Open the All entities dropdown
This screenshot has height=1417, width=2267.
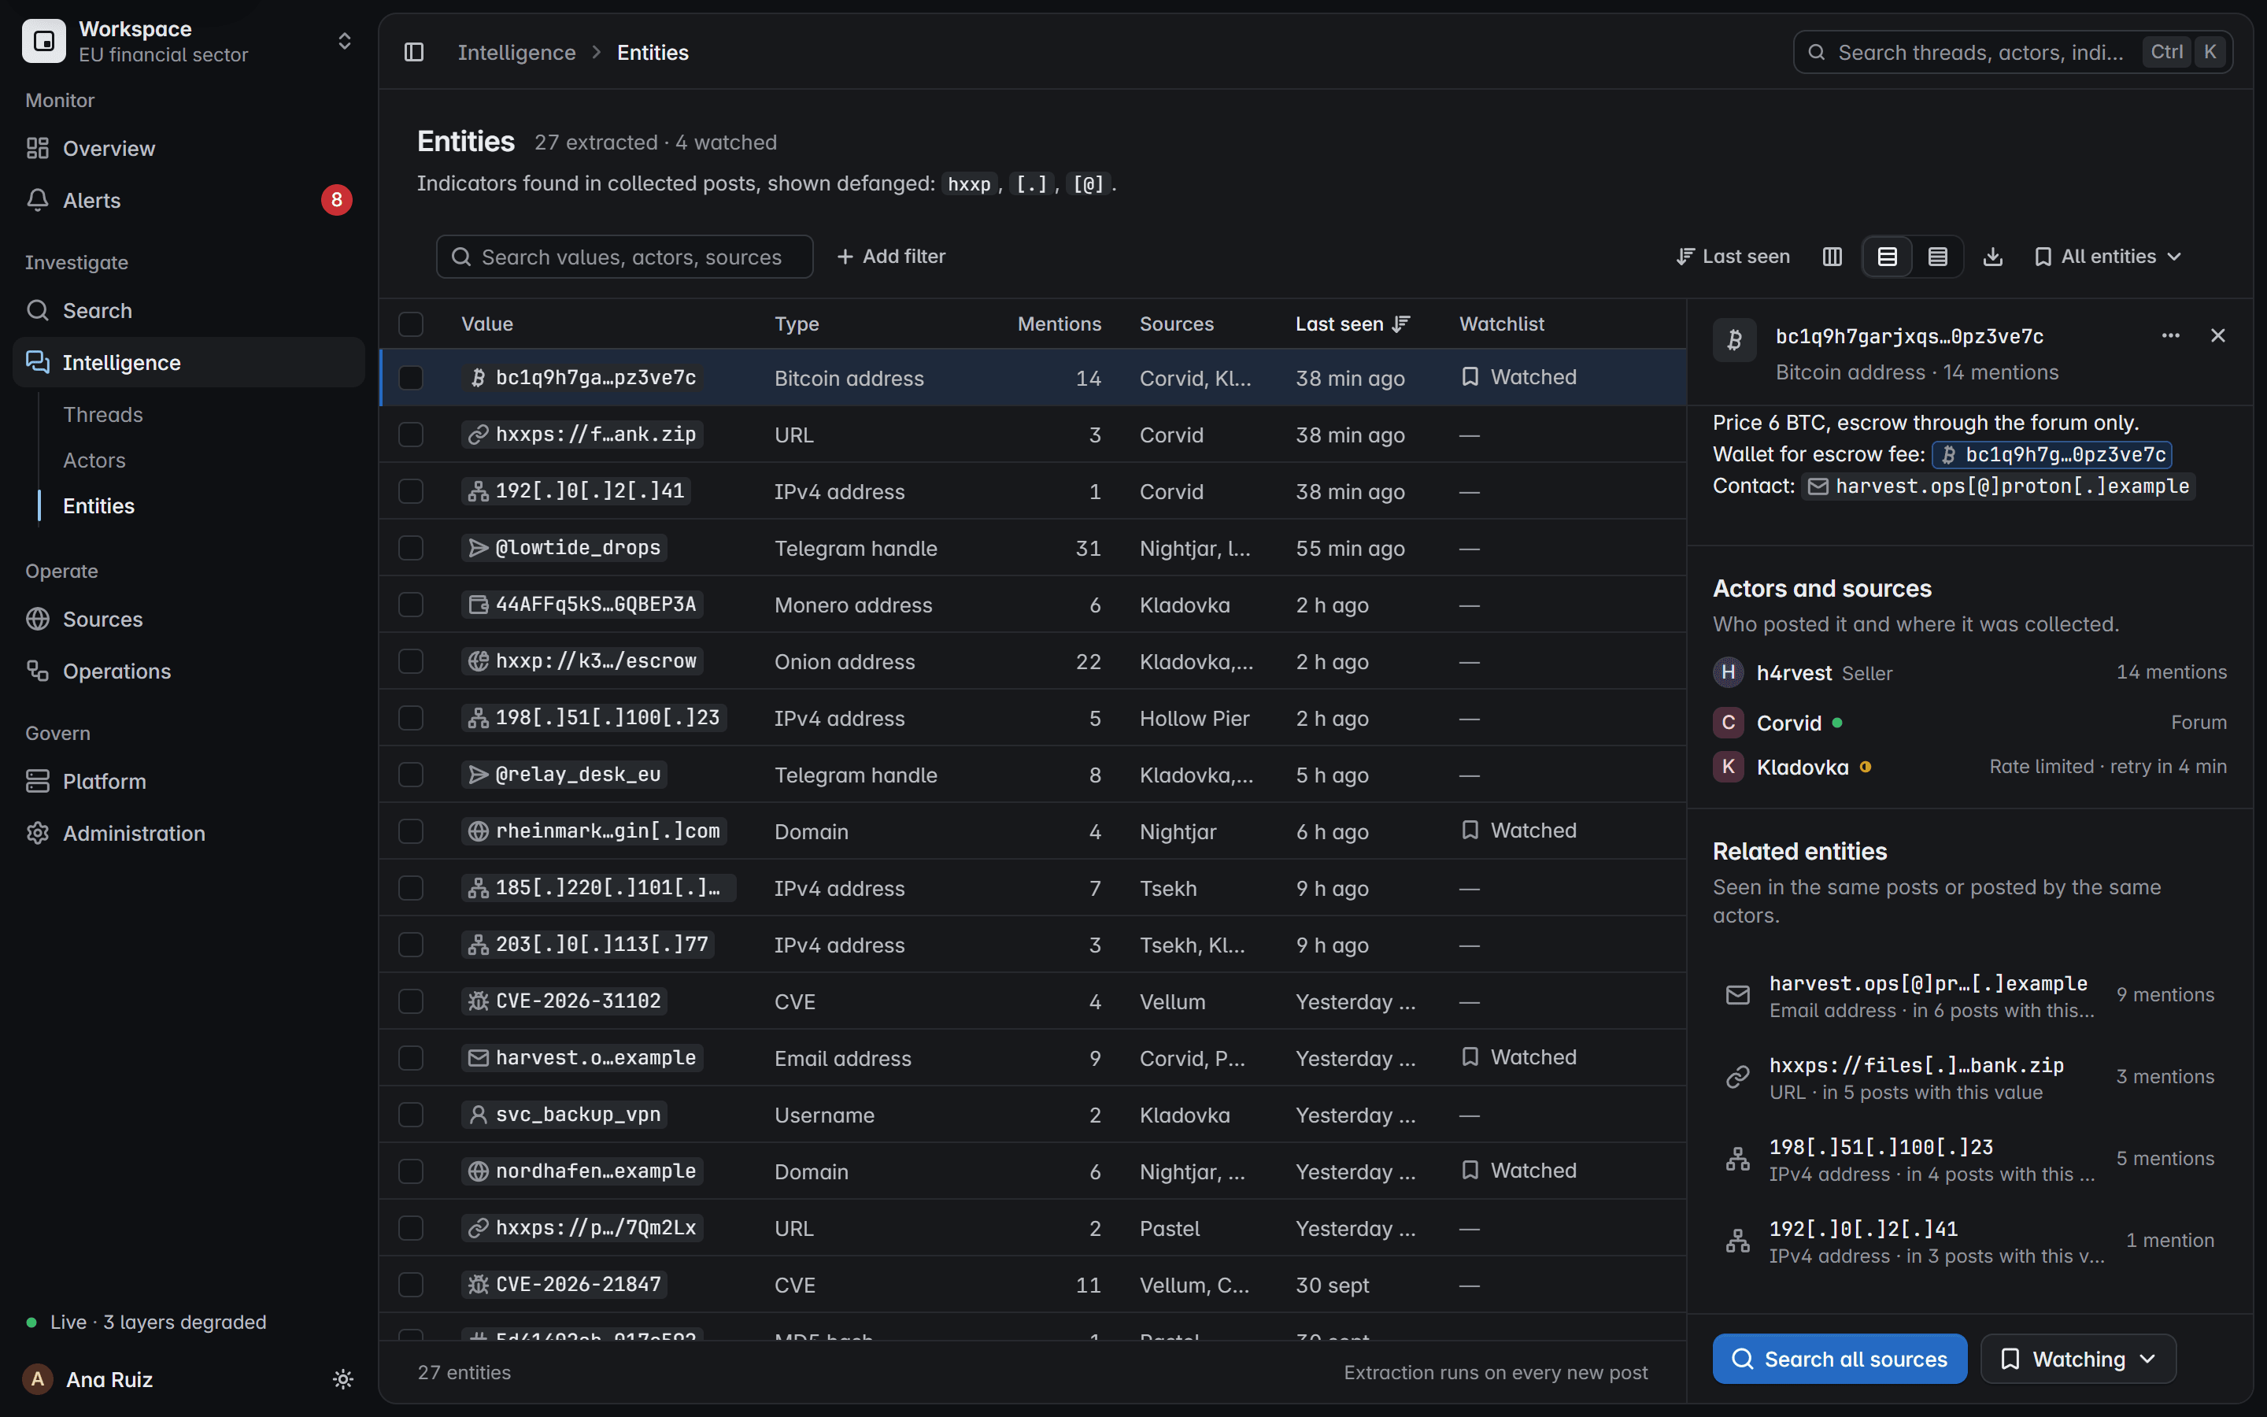tap(2108, 257)
